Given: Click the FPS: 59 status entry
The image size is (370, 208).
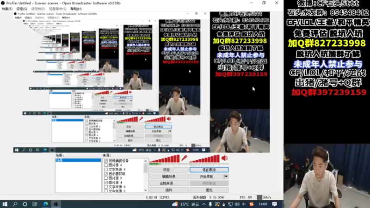Looking at the screenshot, I should point(246,197).
